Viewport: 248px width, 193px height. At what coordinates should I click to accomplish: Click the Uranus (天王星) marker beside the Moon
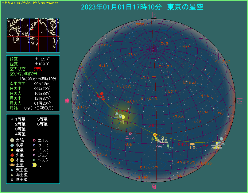(117, 113)
